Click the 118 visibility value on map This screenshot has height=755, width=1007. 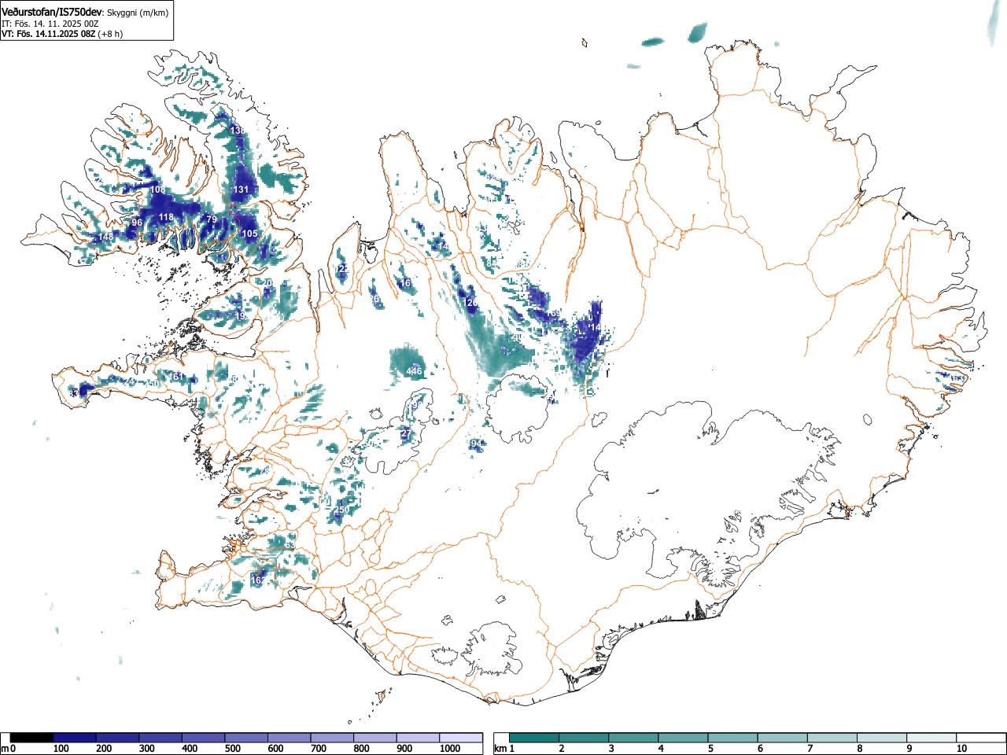pos(166,218)
